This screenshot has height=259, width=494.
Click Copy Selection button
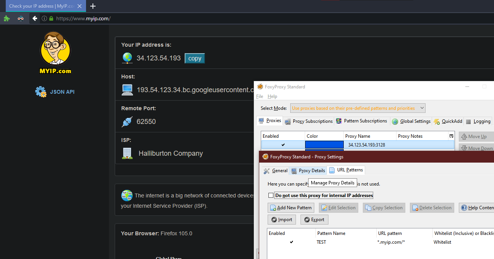pos(383,208)
